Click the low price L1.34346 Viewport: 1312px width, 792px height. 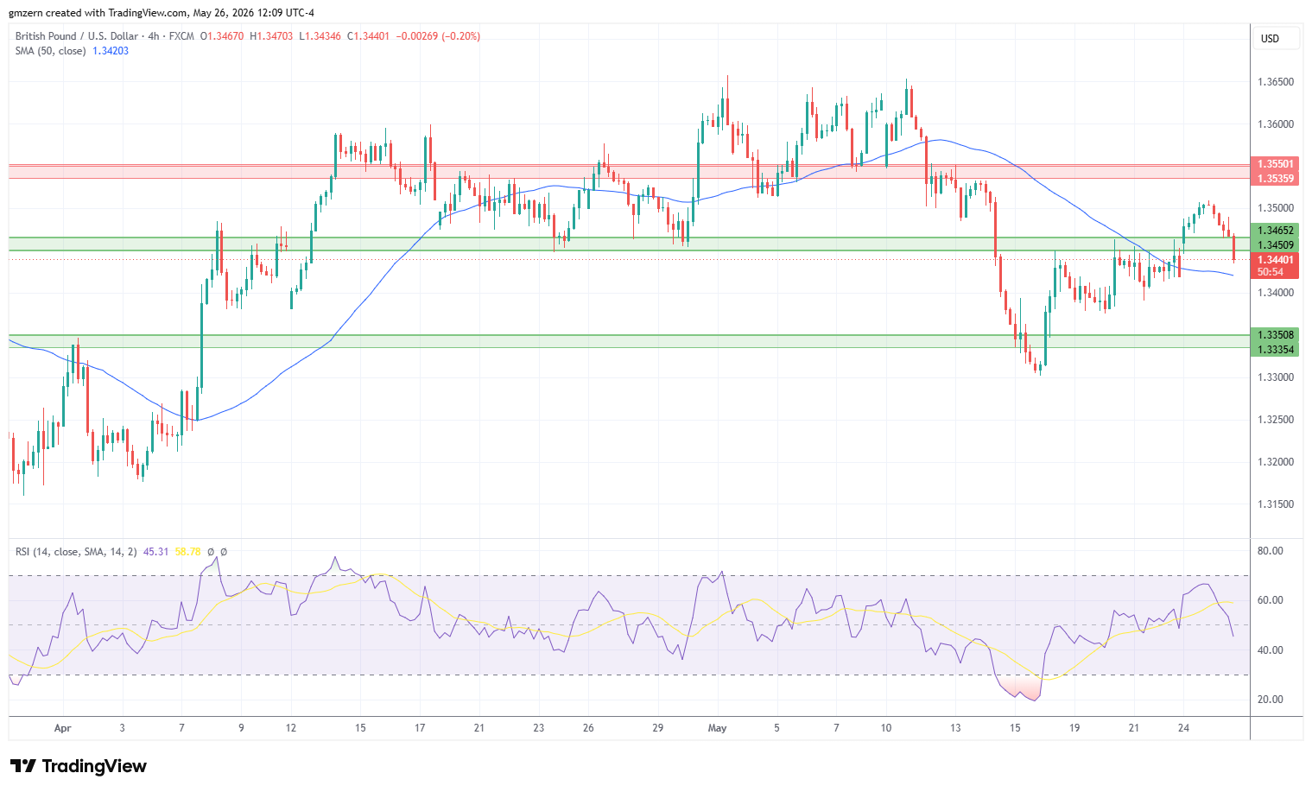(x=320, y=36)
